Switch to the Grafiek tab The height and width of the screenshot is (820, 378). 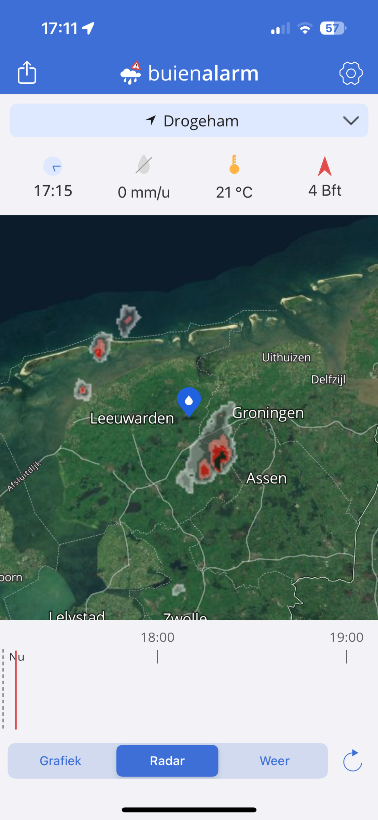(x=60, y=761)
